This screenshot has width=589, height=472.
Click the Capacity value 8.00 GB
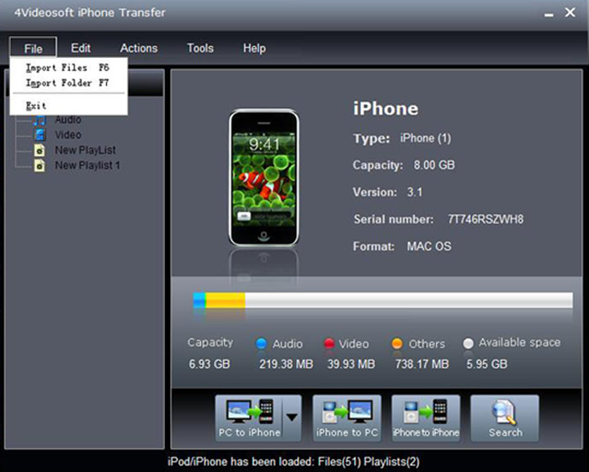point(434,165)
